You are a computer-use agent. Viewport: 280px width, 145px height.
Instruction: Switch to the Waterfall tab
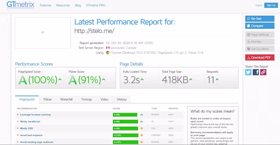point(66,99)
